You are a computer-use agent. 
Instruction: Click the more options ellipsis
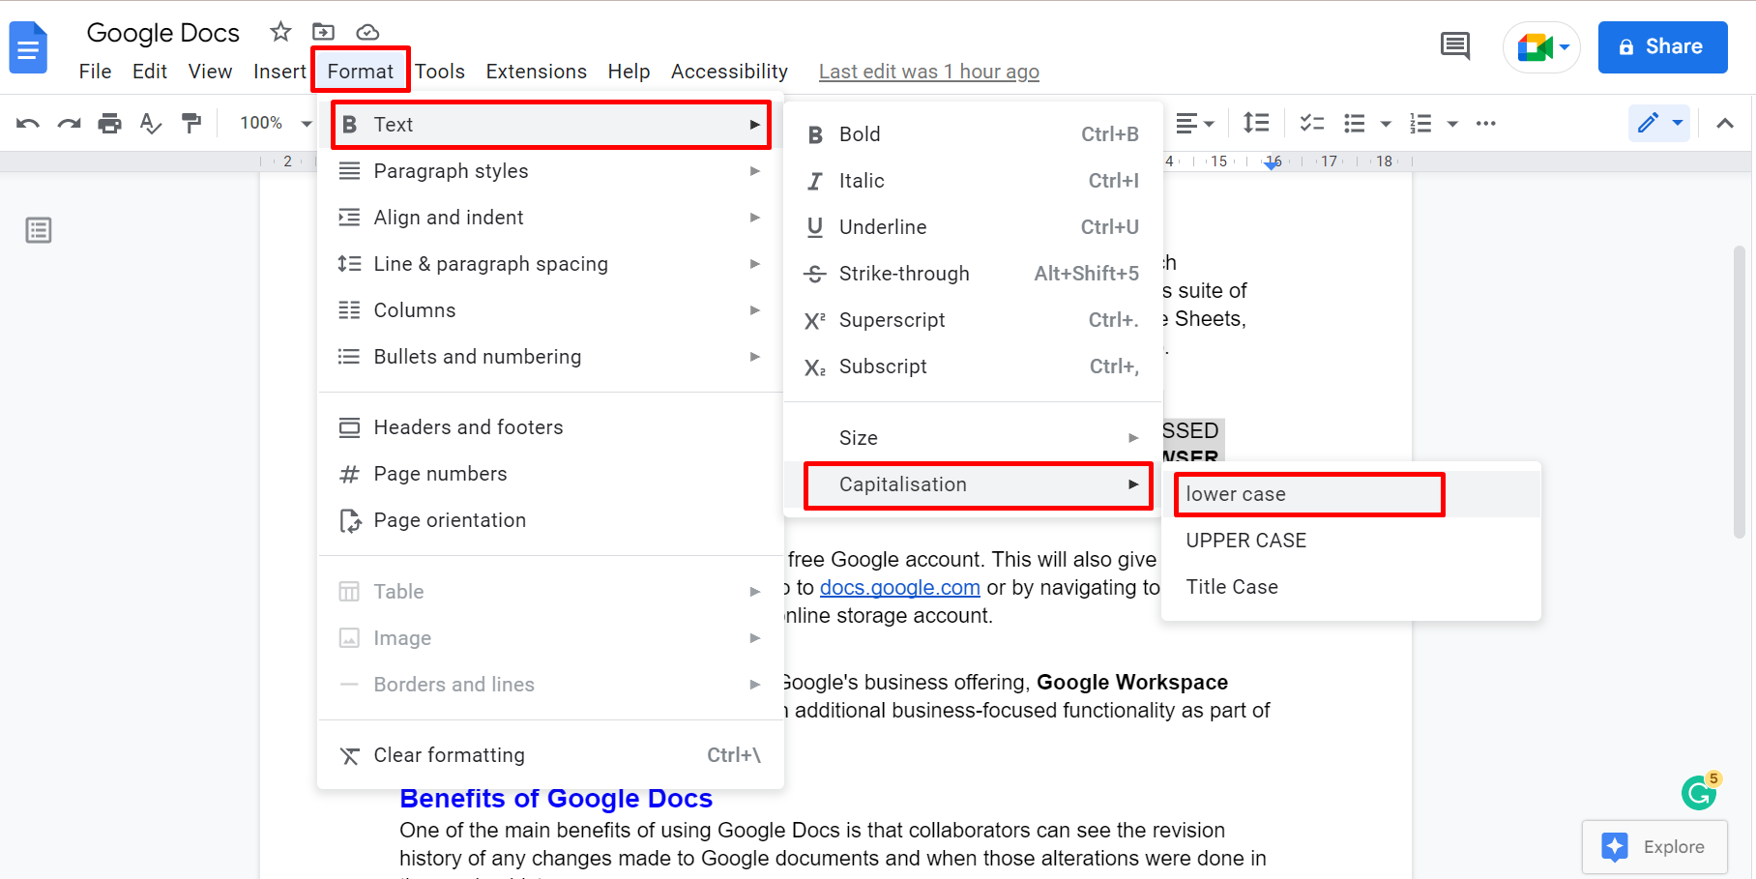pyautogui.click(x=1486, y=123)
